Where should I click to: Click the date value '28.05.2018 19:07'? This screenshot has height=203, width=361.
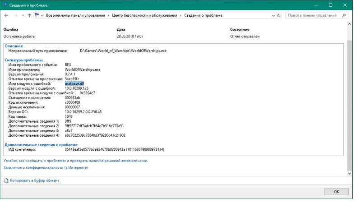(130, 37)
